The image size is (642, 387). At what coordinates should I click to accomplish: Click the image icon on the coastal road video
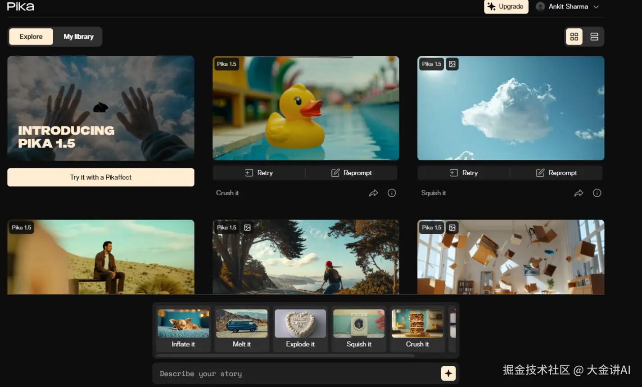[x=247, y=228]
